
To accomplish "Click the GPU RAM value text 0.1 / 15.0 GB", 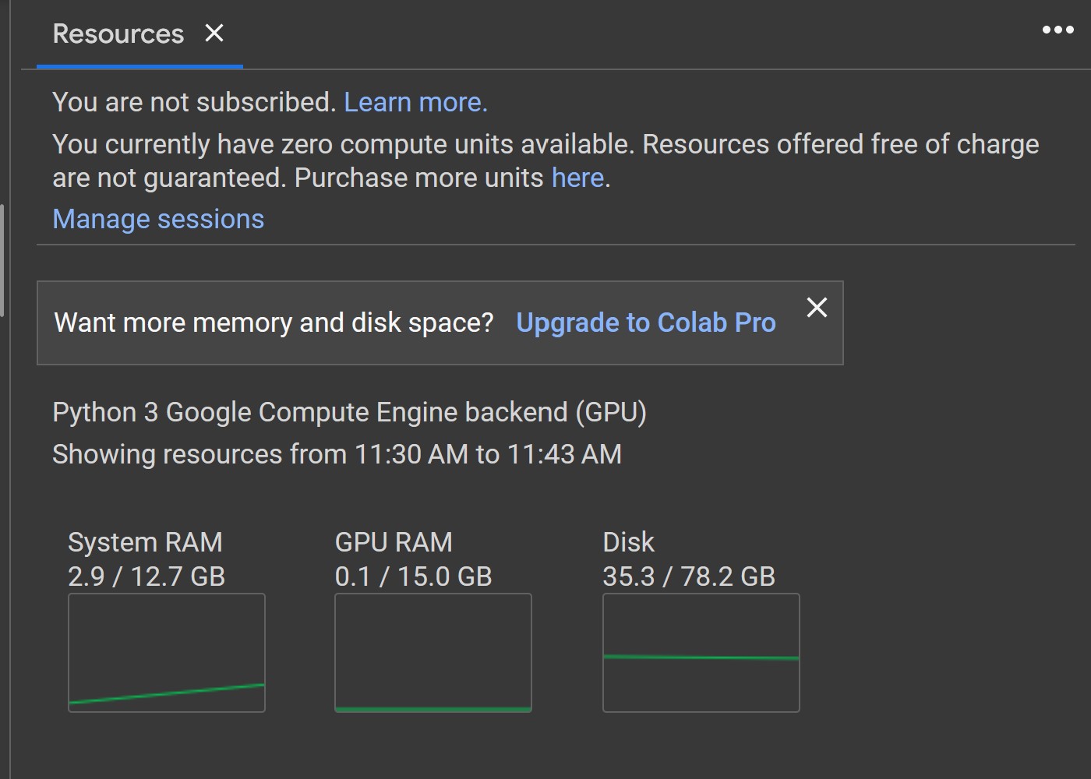I will (x=412, y=576).
